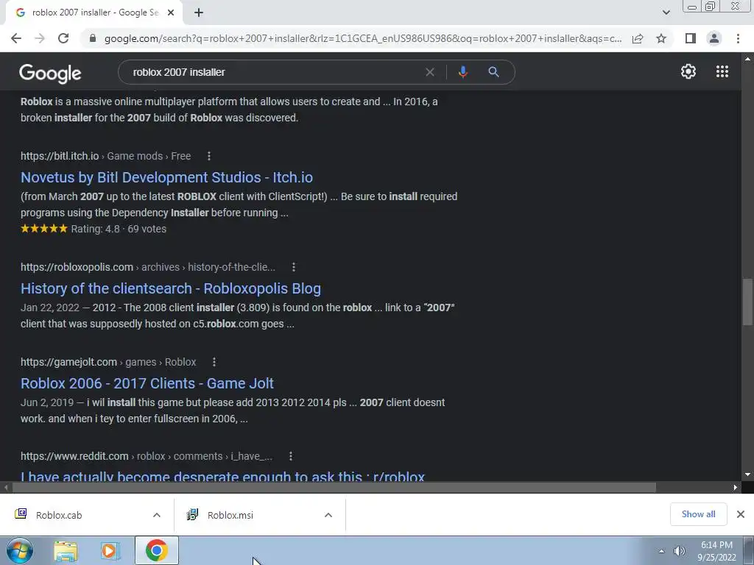The height and width of the screenshot is (565, 754).
Task: Close the Google Search tab
Action: pyautogui.click(x=171, y=13)
